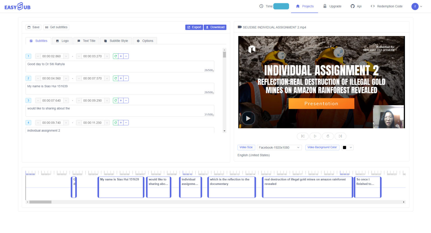431x233 pixels.
Task: Open the Options gear icon
Action: point(138,41)
